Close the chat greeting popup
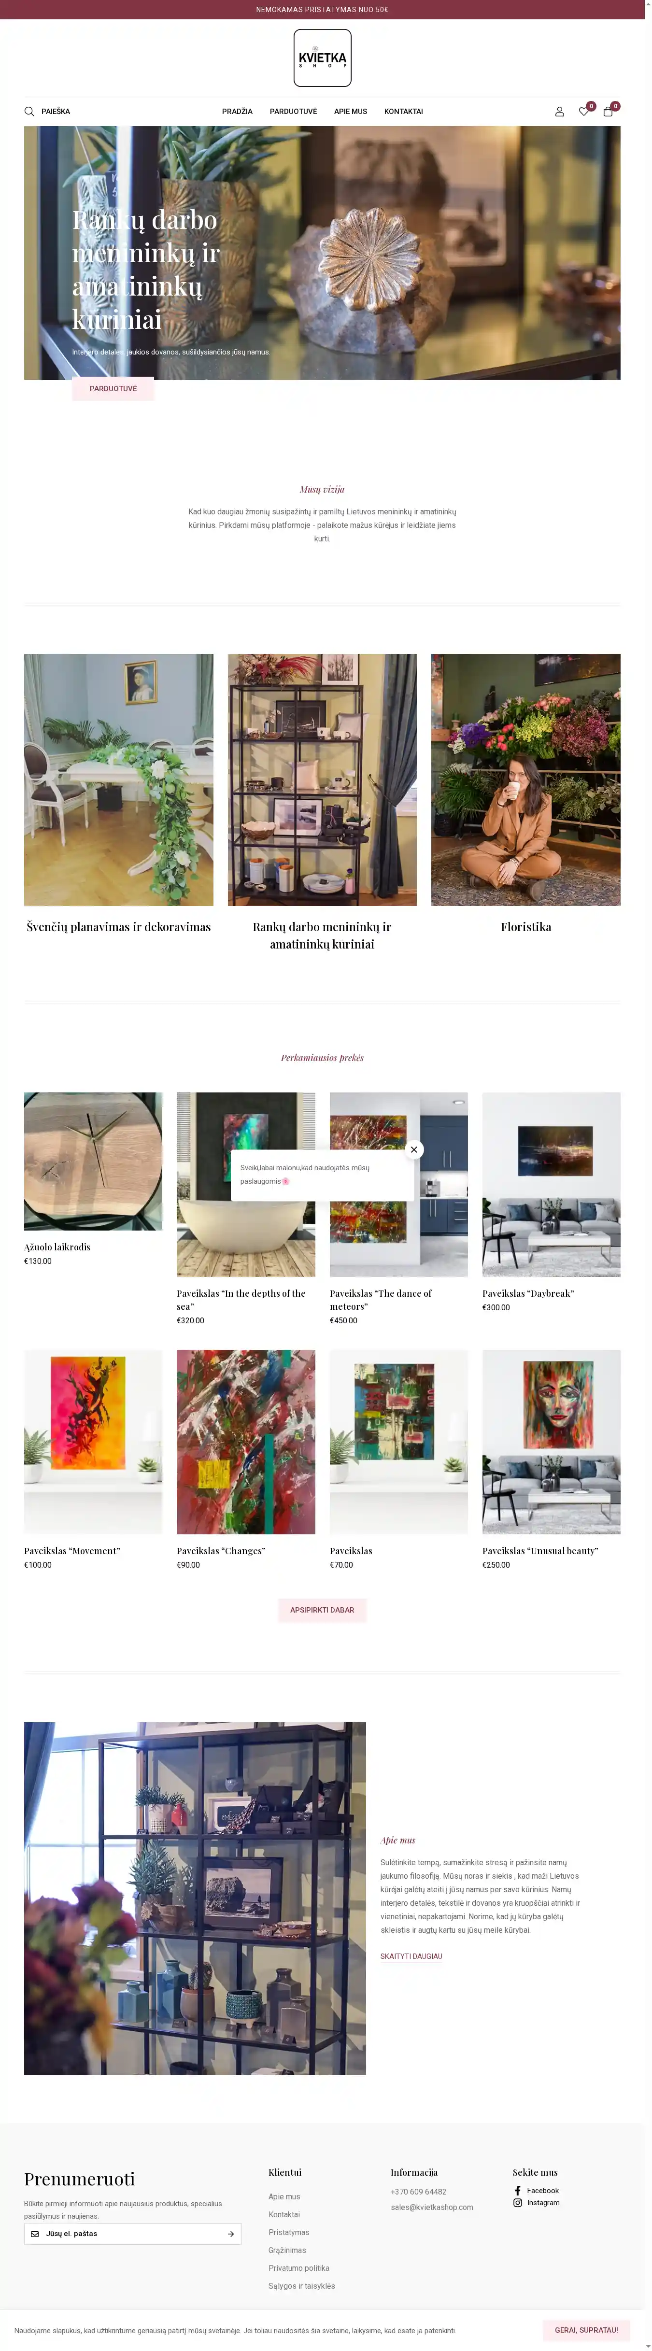The height and width of the screenshot is (2351, 652). 414,1149
